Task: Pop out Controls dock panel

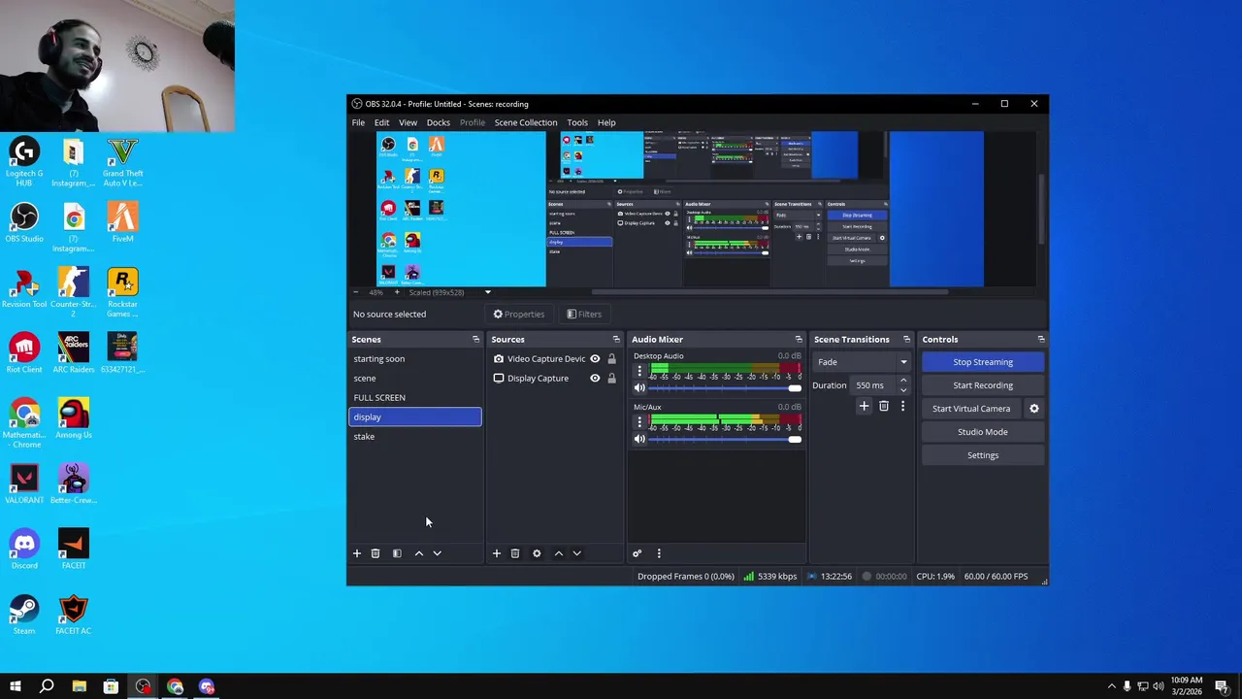Action: (1041, 340)
